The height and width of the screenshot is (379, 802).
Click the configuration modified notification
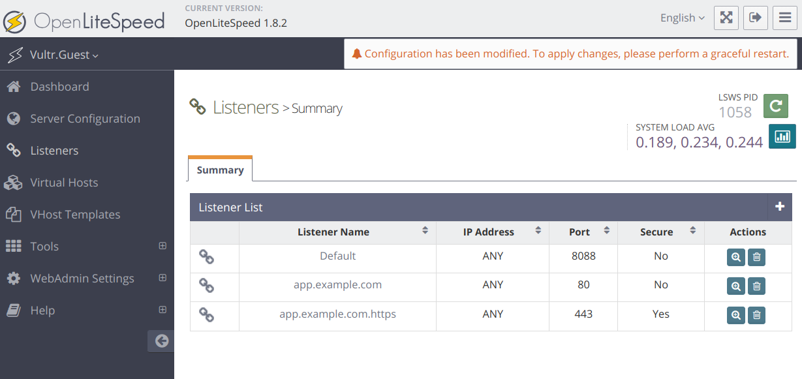(570, 53)
